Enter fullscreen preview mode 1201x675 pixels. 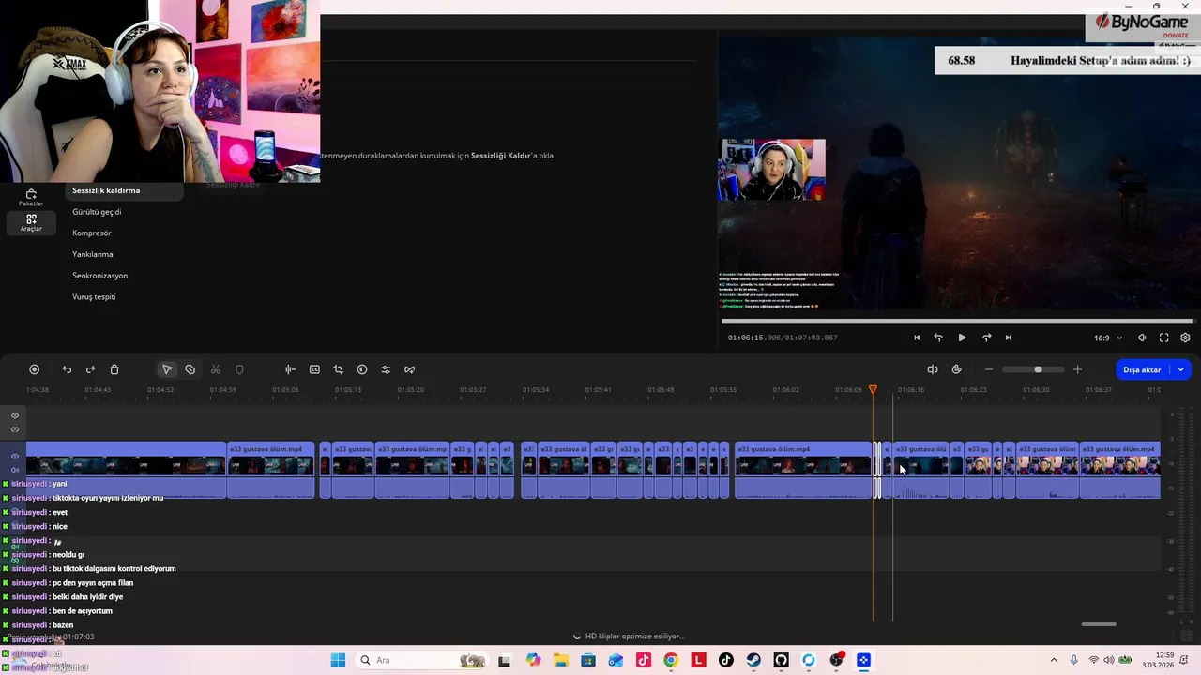[1163, 337]
